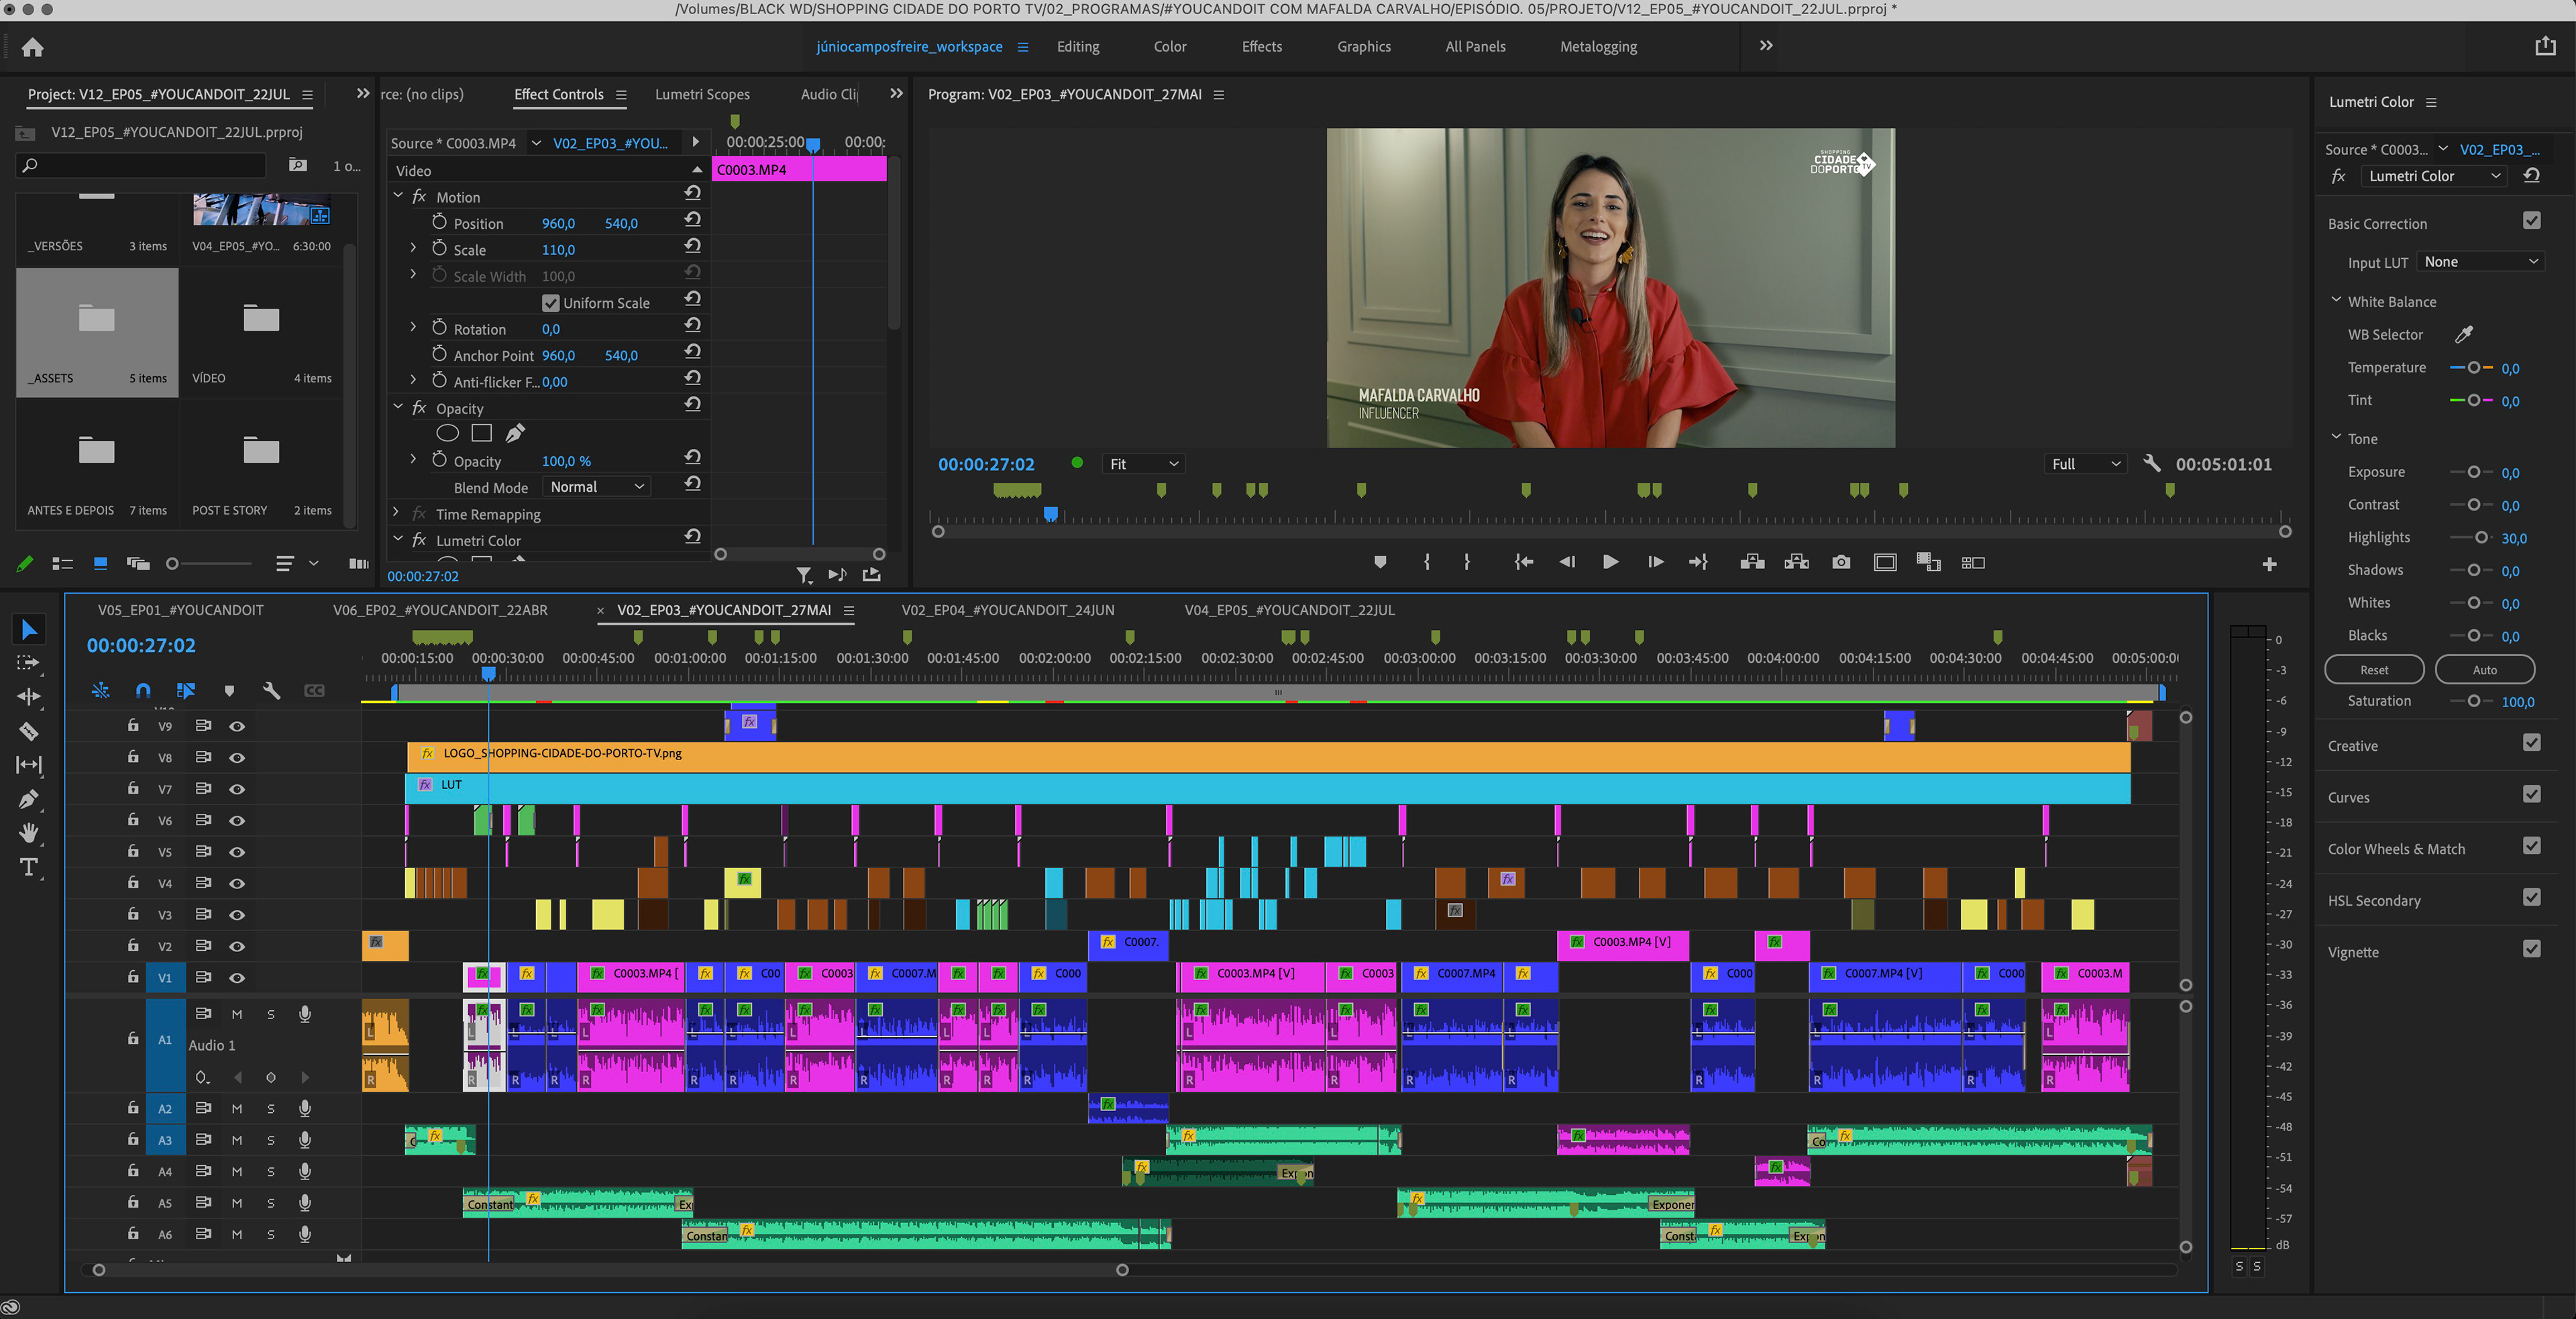
Task: Select the Pen tool in timeline toolbar
Action: coord(29,799)
